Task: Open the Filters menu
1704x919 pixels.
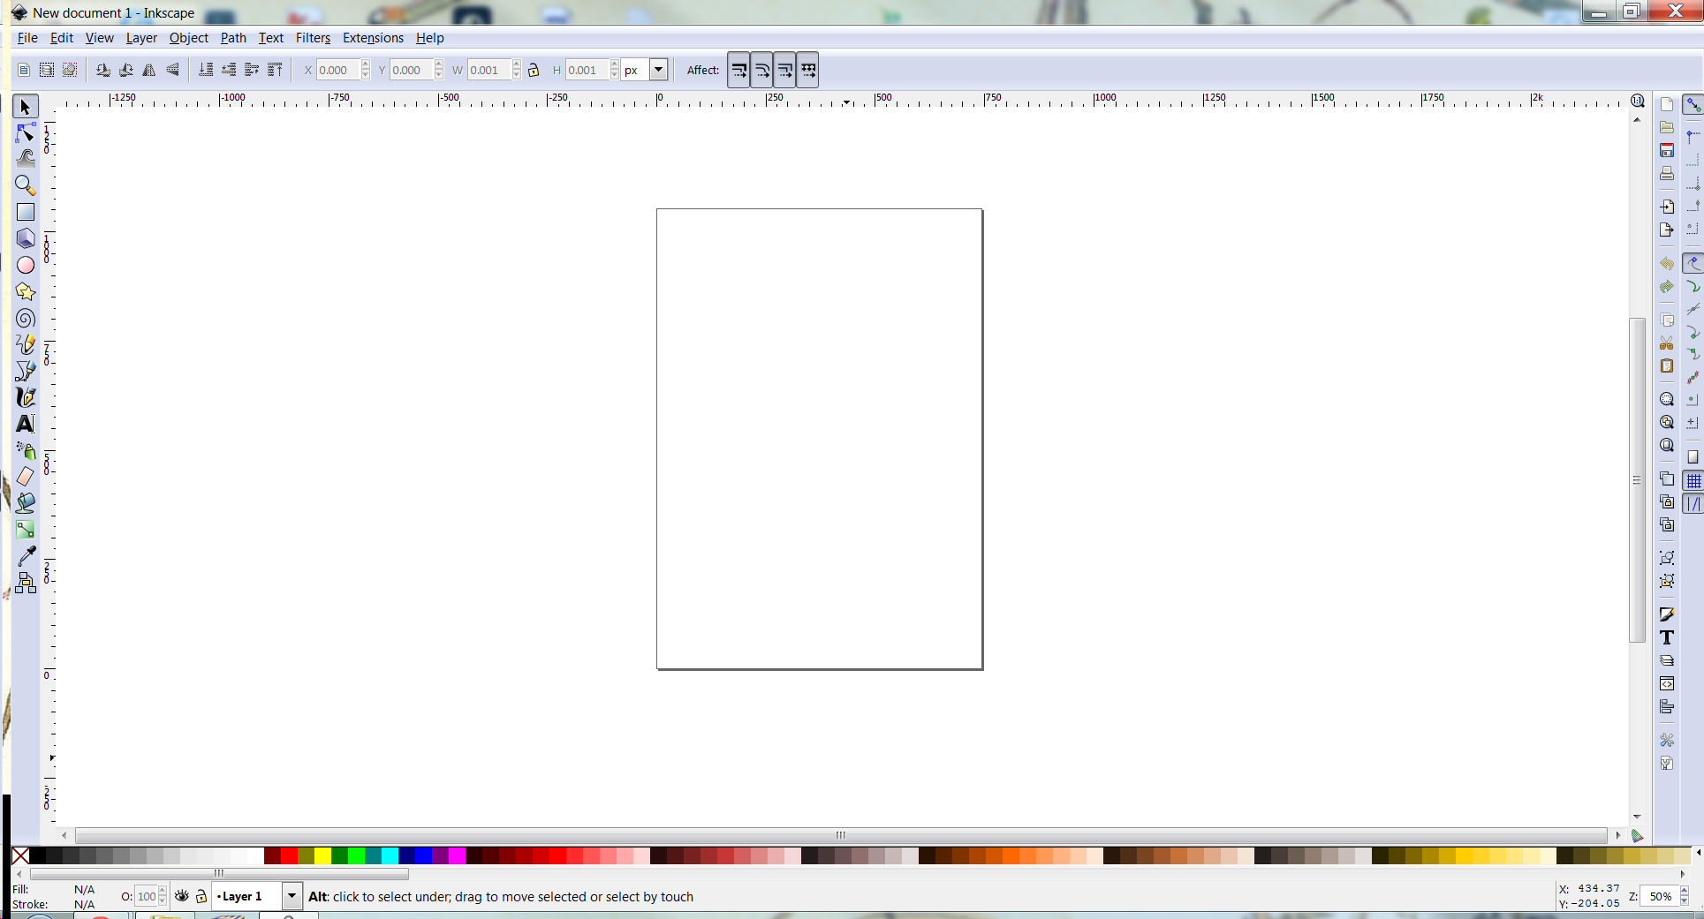Action: point(313,38)
